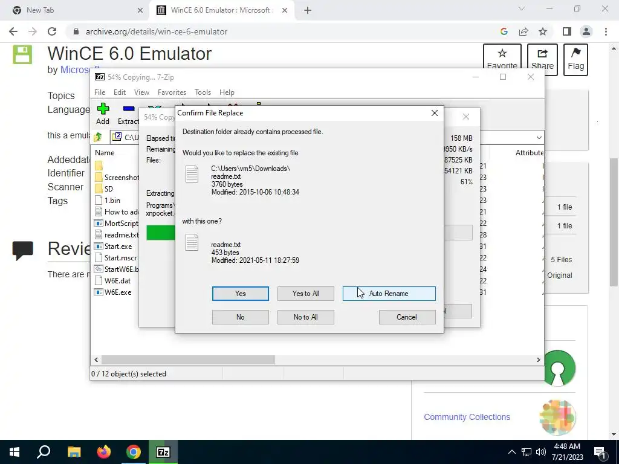619x464 pixels.
Task: Click archive.org Flag button
Action: pyautogui.click(x=575, y=60)
